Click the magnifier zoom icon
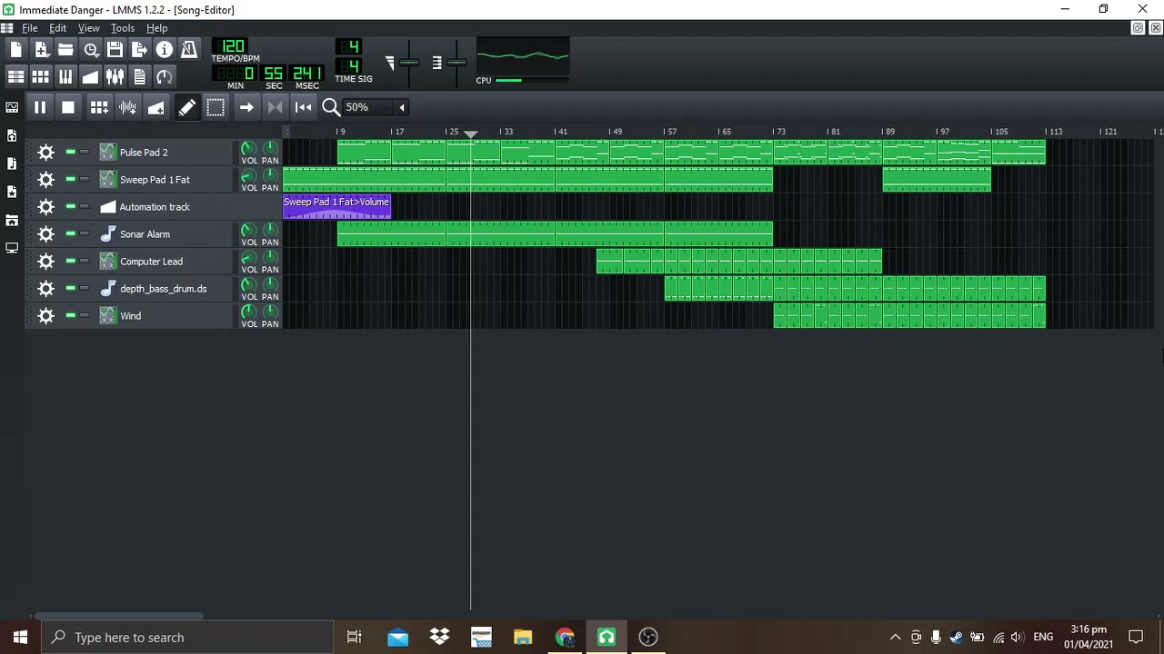 [x=331, y=107]
